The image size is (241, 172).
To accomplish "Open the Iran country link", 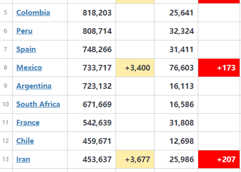I will click(x=23, y=159).
